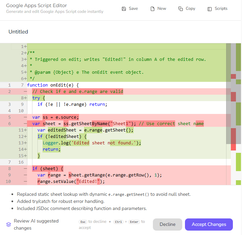Click the vertical scrollbar thumb of code editor
Viewport: 242px width, 235px height.
(x=228, y=94)
